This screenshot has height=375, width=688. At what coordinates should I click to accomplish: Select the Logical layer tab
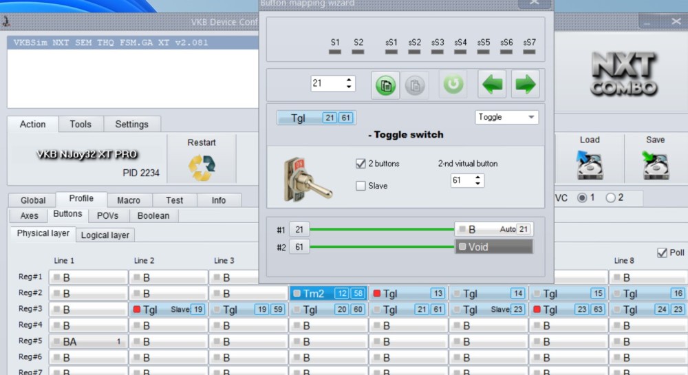coord(105,235)
